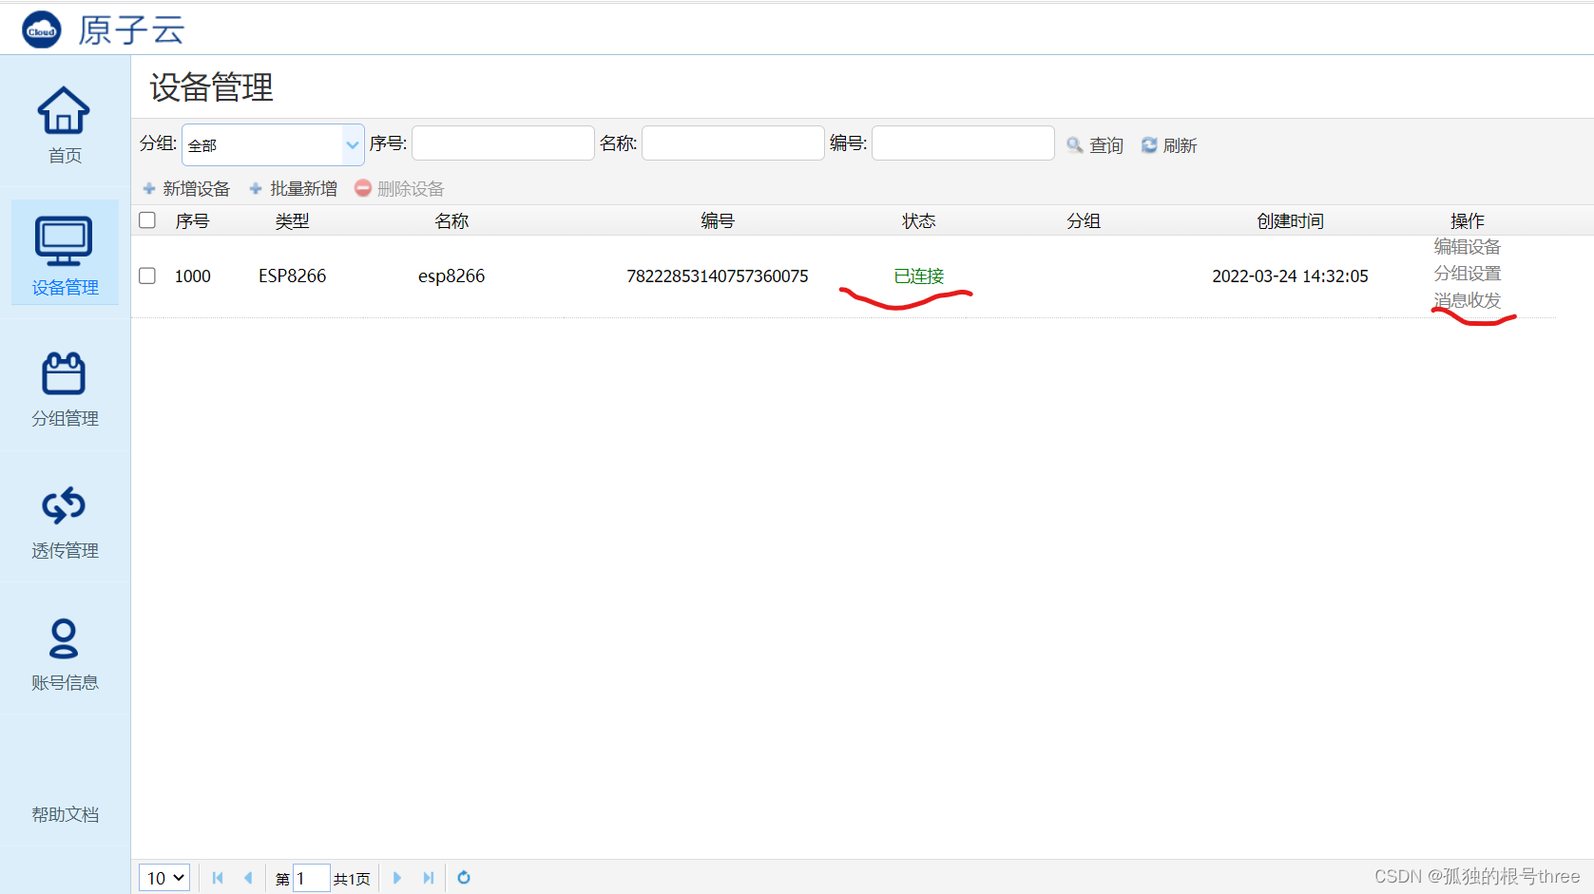Screen dimensions: 1594x894
Task: Click the page number input box
Action: pos(311,878)
